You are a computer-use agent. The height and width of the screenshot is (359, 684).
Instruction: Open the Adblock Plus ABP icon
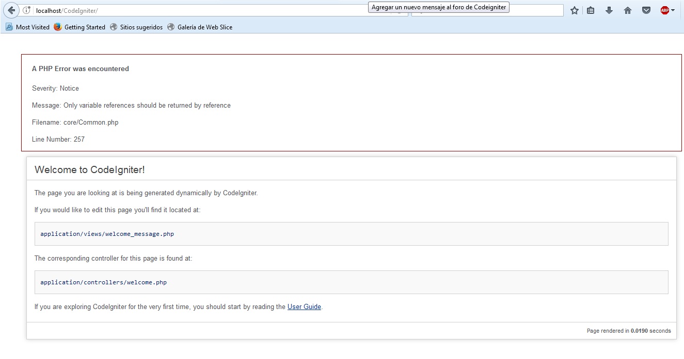(x=664, y=10)
